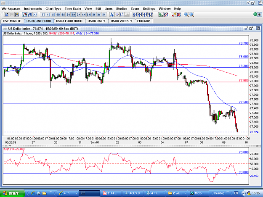Set the 10 minute time scale
This screenshot has height=197, width=263.
pos(58,15)
